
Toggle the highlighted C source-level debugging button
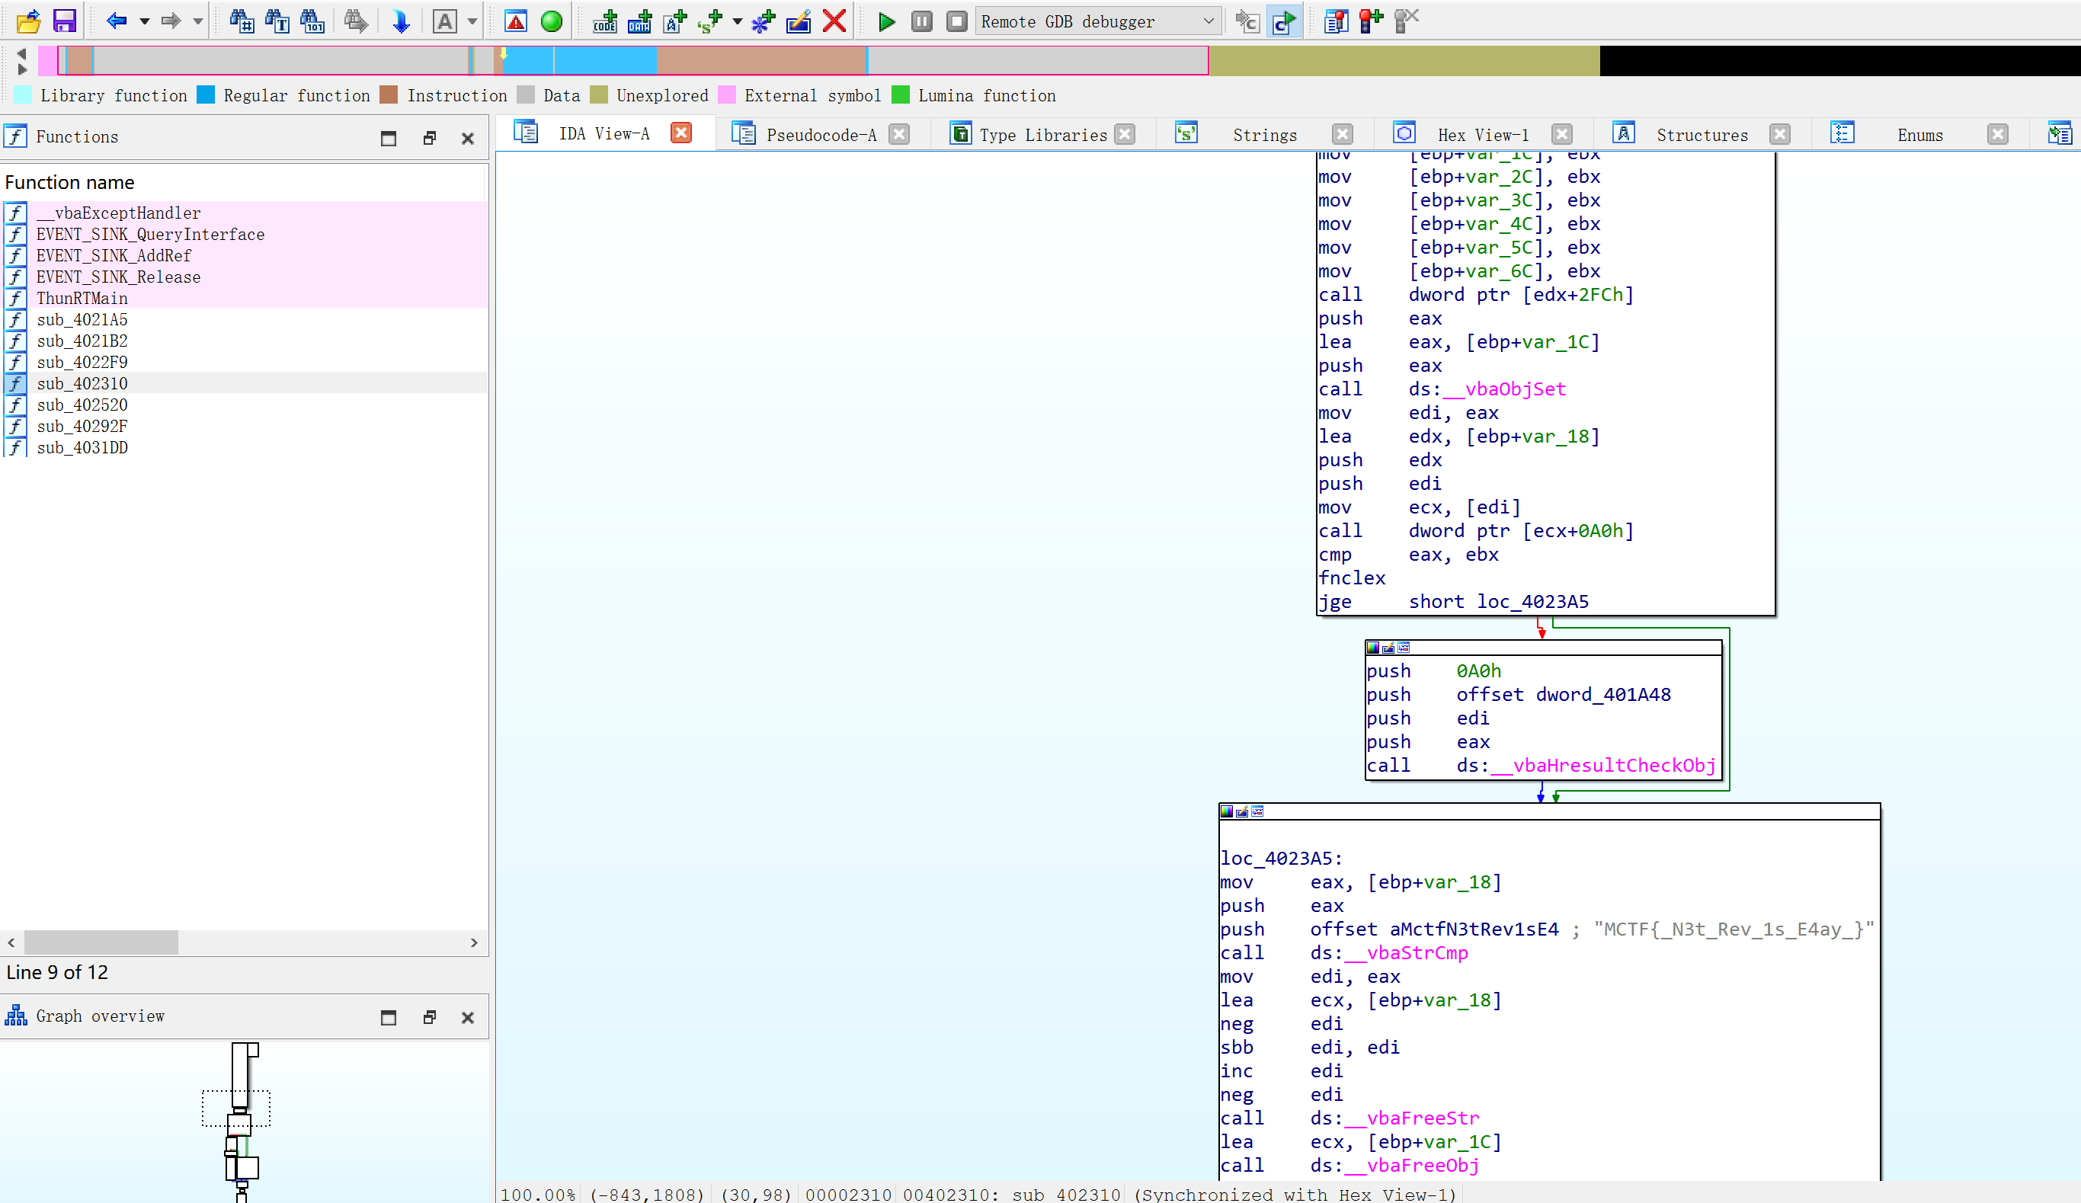click(1283, 21)
